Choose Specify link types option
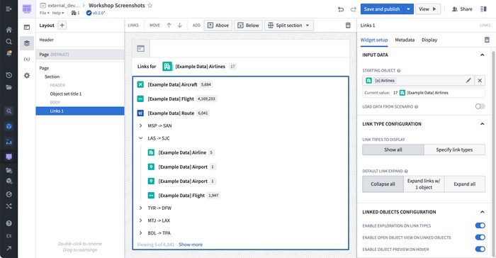Viewport: 496px width, 258px height. click(454, 150)
